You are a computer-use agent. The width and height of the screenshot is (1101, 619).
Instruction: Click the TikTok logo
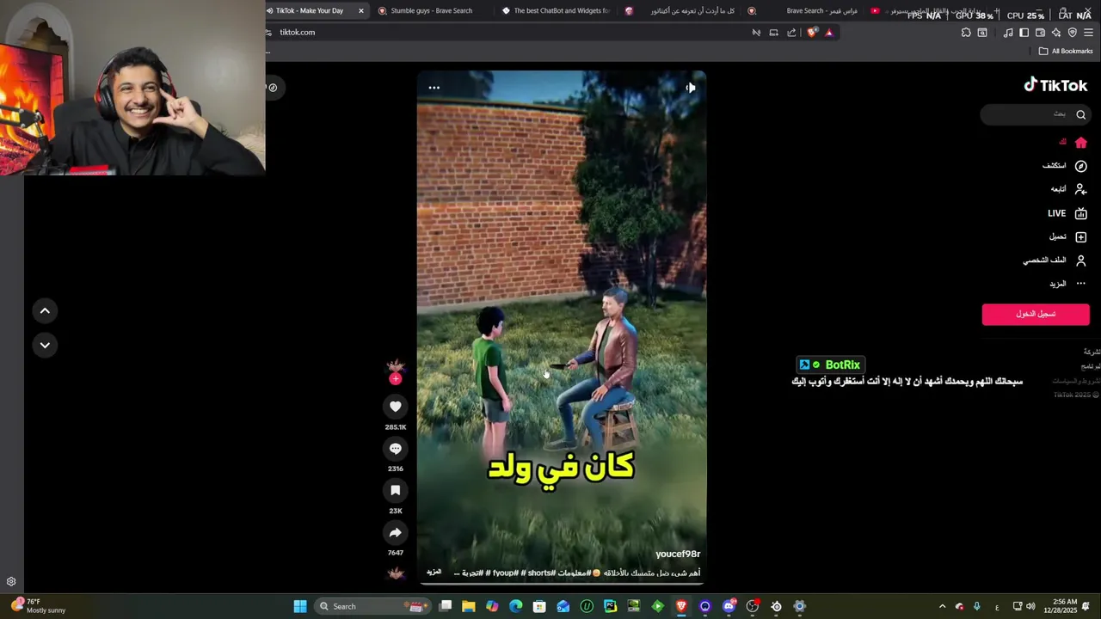pos(1055,85)
